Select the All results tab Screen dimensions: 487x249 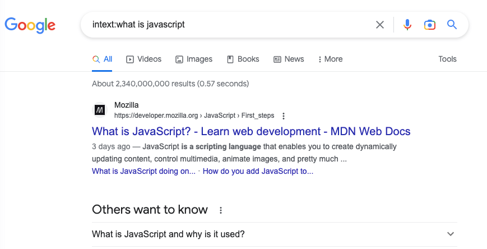[x=103, y=59]
